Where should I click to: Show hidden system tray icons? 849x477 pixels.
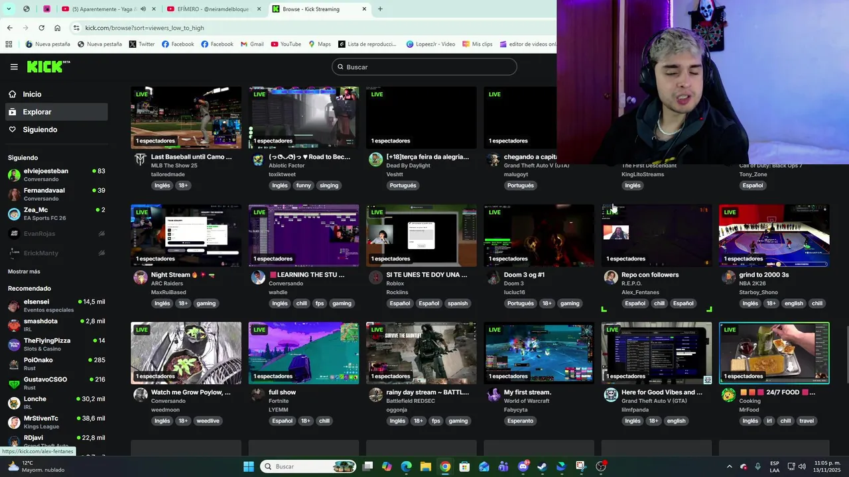(729, 466)
